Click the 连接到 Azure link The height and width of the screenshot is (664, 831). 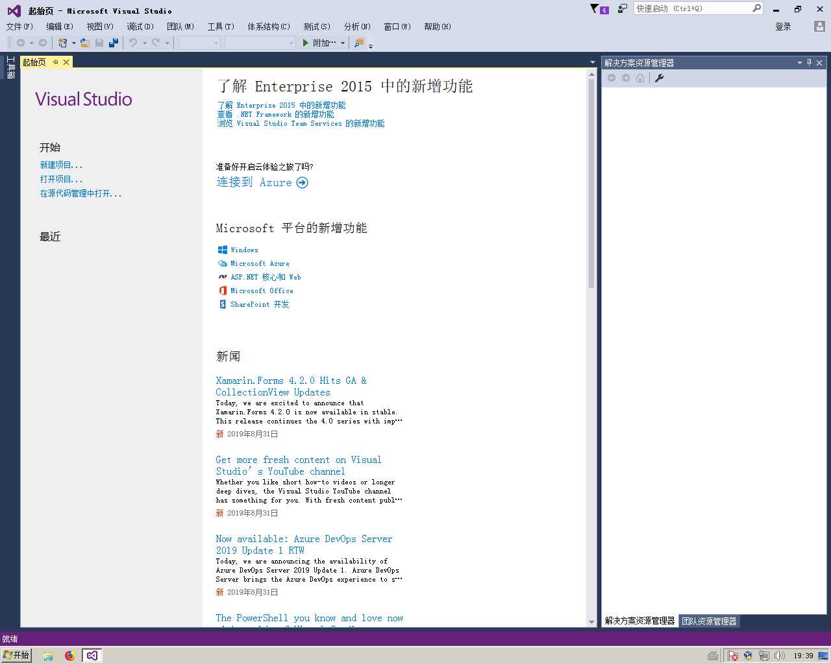point(262,183)
